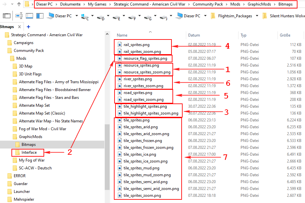Select tile_sprites_mud_zoom.png file name
This screenshot has width=305, height=203.
coord(147,175)
